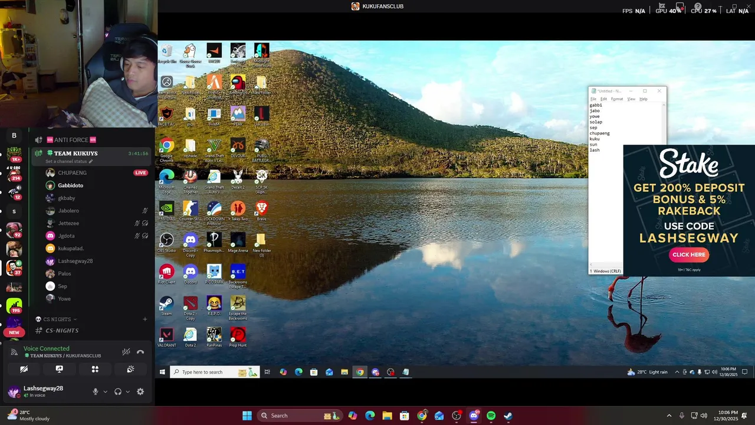Image resolution: width=755 pixels, height=425 pixels.
Task: Click the Windows 11 taskbar Search box
Action: [300, 416]
